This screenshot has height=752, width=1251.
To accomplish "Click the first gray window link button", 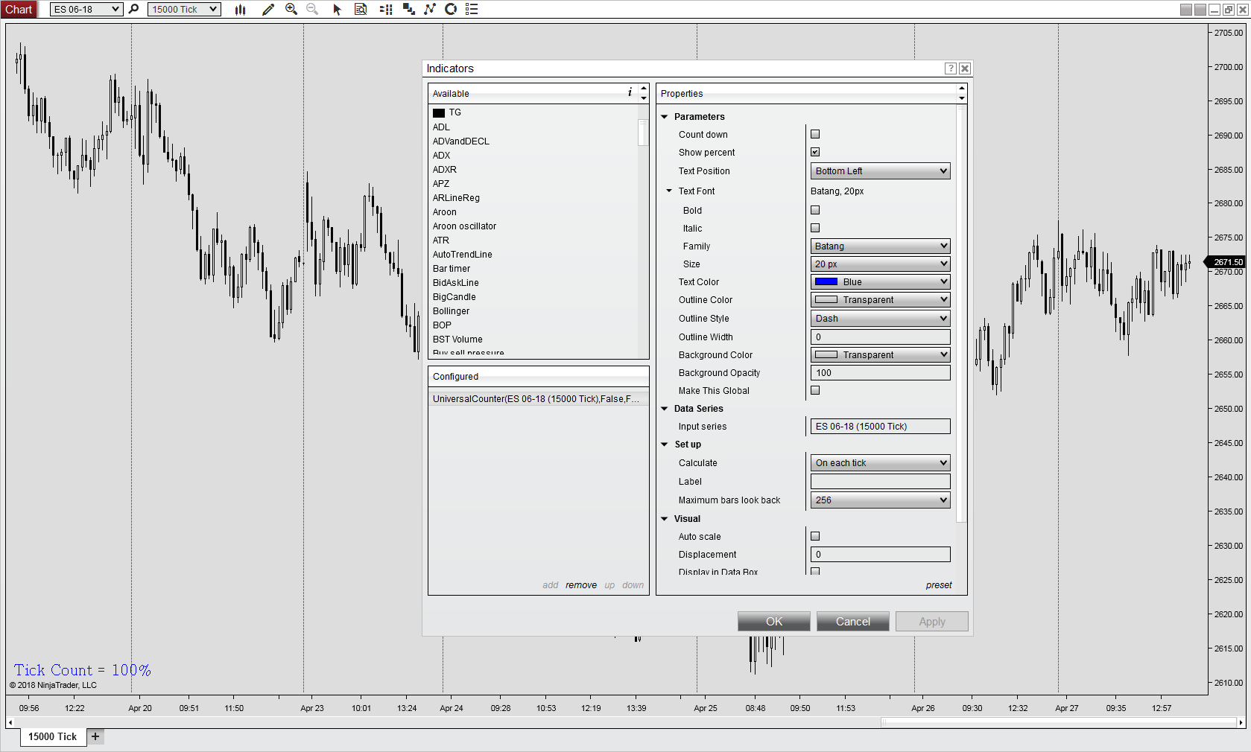I will point(1186,10).
